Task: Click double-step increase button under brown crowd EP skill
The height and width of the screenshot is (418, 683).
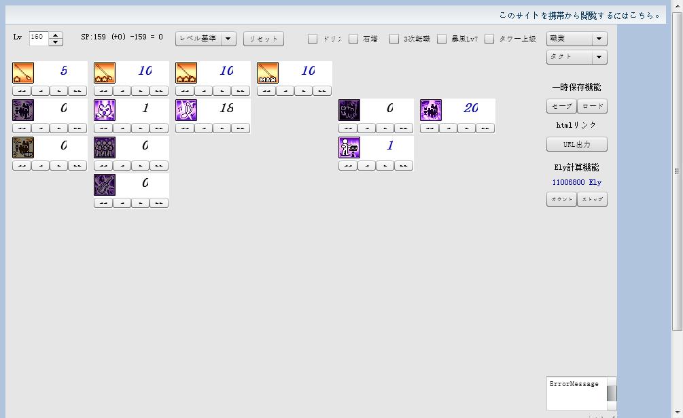Action: pos(77,165)
